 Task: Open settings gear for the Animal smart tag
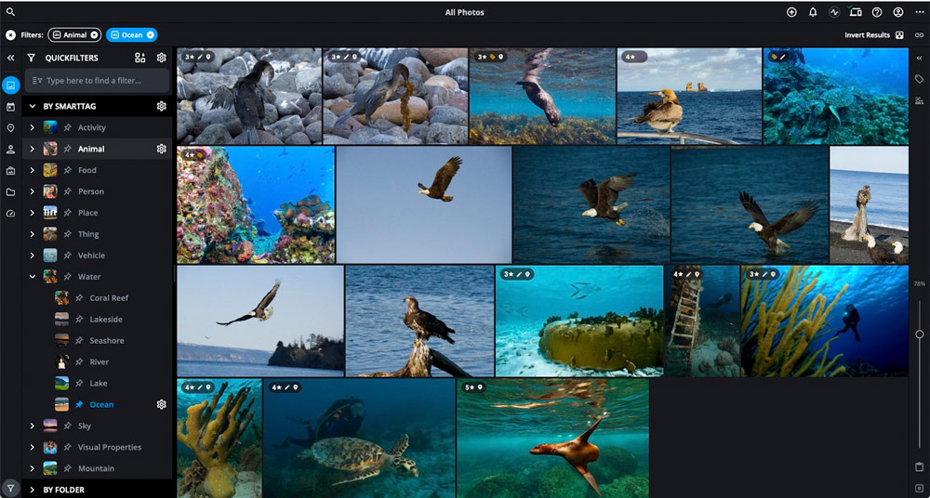(161, 149)
